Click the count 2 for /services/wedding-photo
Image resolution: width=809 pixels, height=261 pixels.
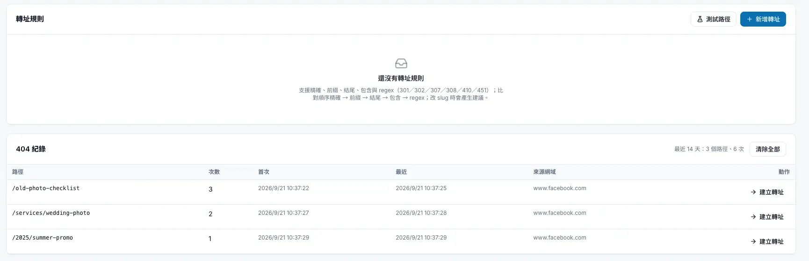[x=210, y=214]
